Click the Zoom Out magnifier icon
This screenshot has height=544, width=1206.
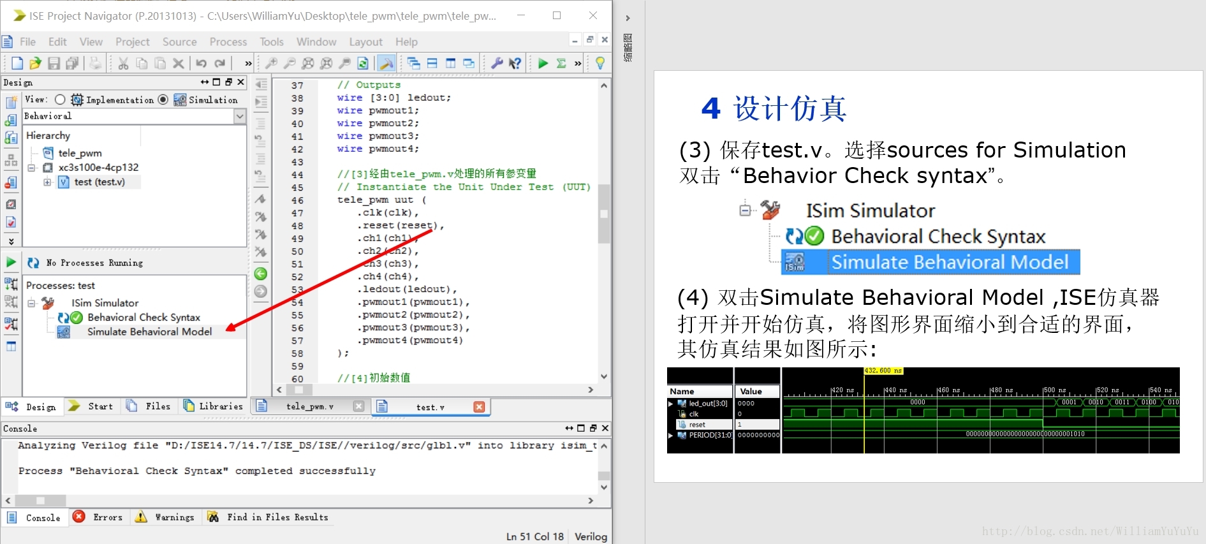pyautogui.click(x=290, y=63)
